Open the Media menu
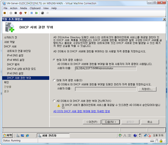 point(24,8)
